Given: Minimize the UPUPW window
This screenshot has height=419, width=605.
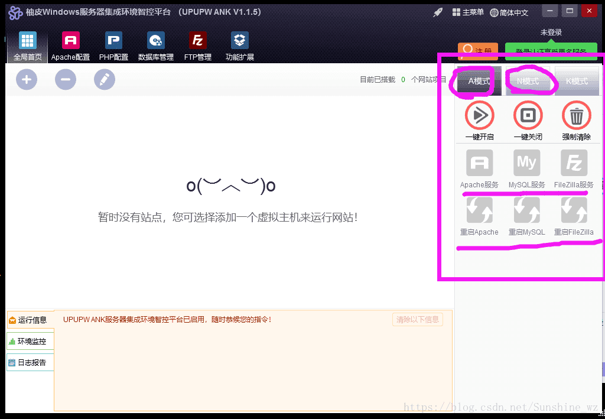Looking at the screenshot, I should (550, 11).
